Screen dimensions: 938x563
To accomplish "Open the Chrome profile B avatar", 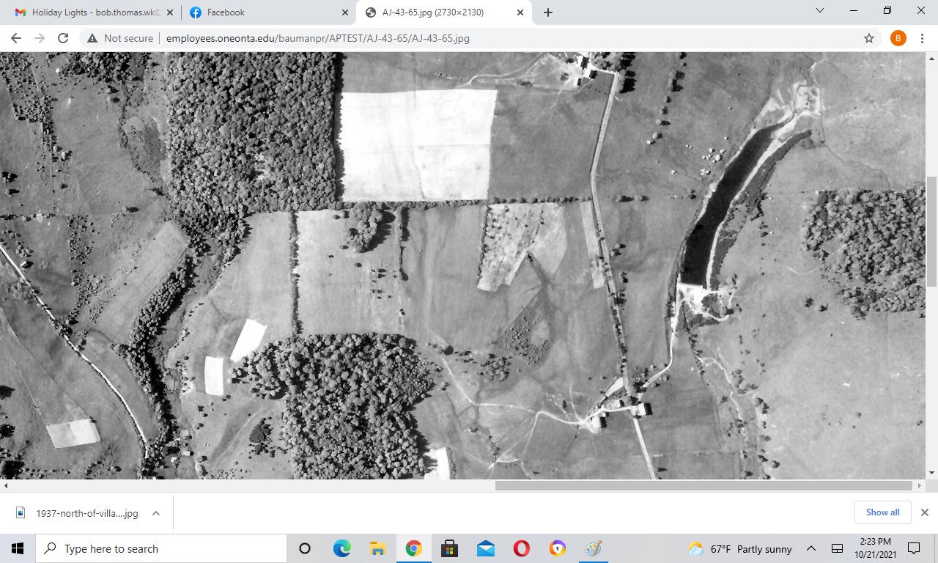I will [x=898, y=38].
